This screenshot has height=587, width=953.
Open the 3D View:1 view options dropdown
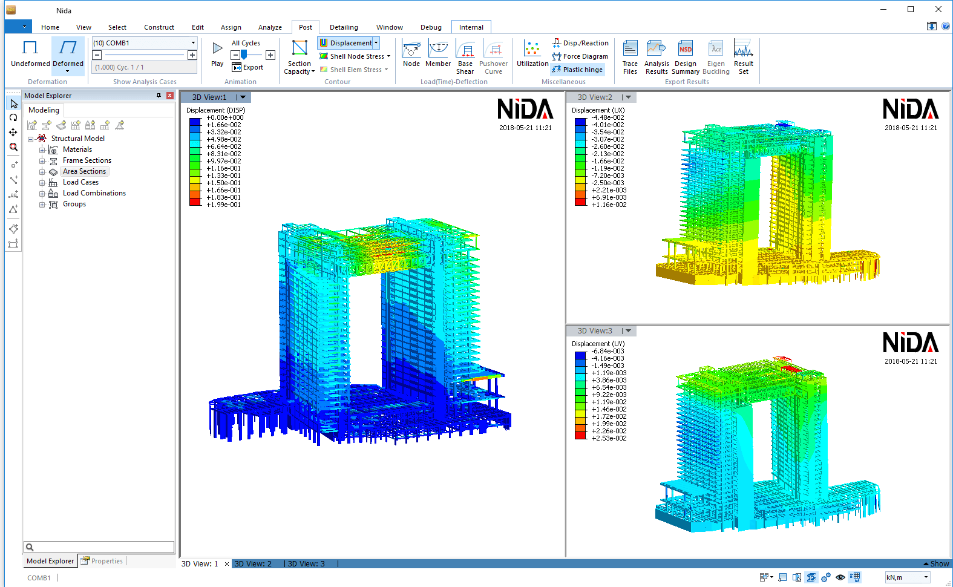pyautogui.click(x=243, y=97)
